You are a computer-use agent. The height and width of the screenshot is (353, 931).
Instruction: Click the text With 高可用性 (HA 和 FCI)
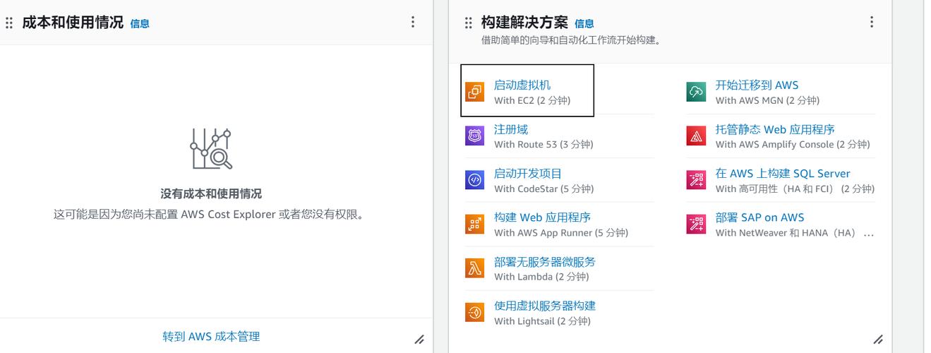pyautogui.click(x=795, y=189)
